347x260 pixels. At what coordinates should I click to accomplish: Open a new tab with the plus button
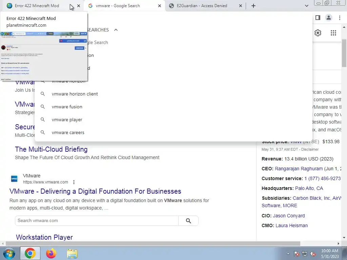click(x=253, y=6)
